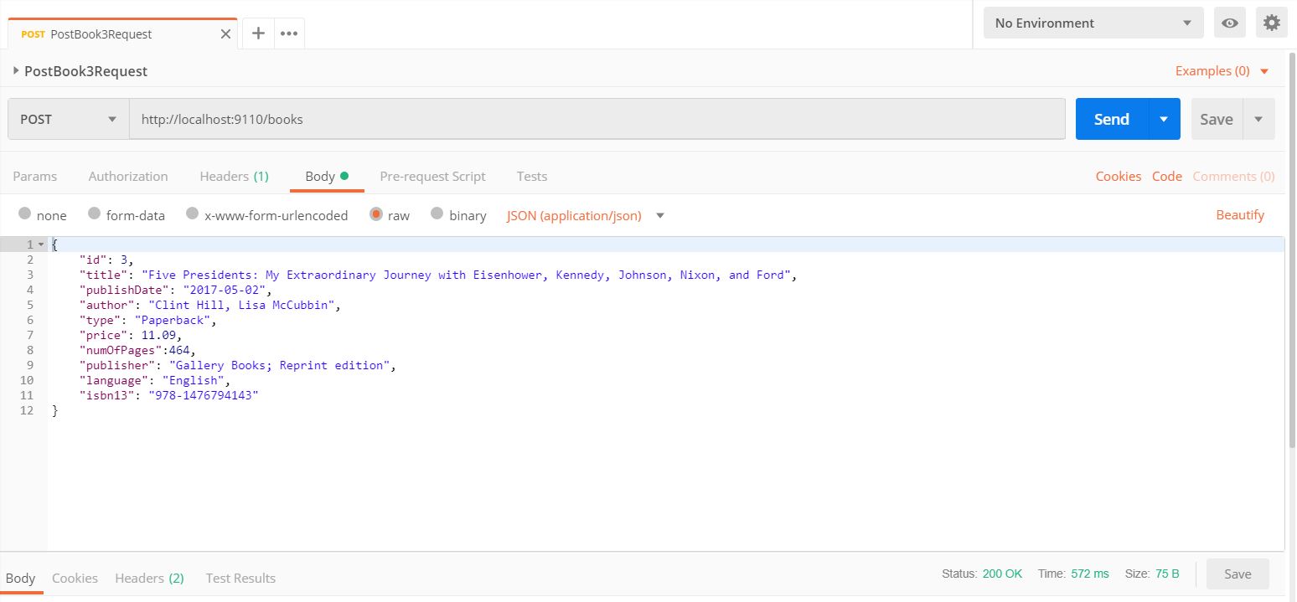The image size is (1297, 602).
Task: Open the POST method dropdown
Action: pyautogui.click(x=69, y=119)
